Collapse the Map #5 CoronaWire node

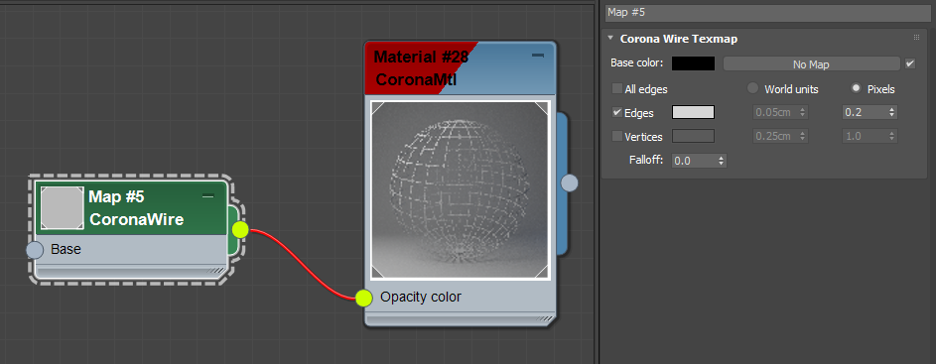click(x=207, y=196)
